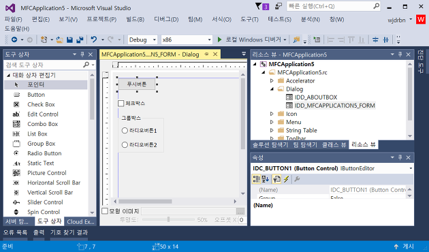Screen dimensions: 429x252
Task: Pick the Horizontal Scroll Bar tool icon
Action: click(x=16, y=183)
